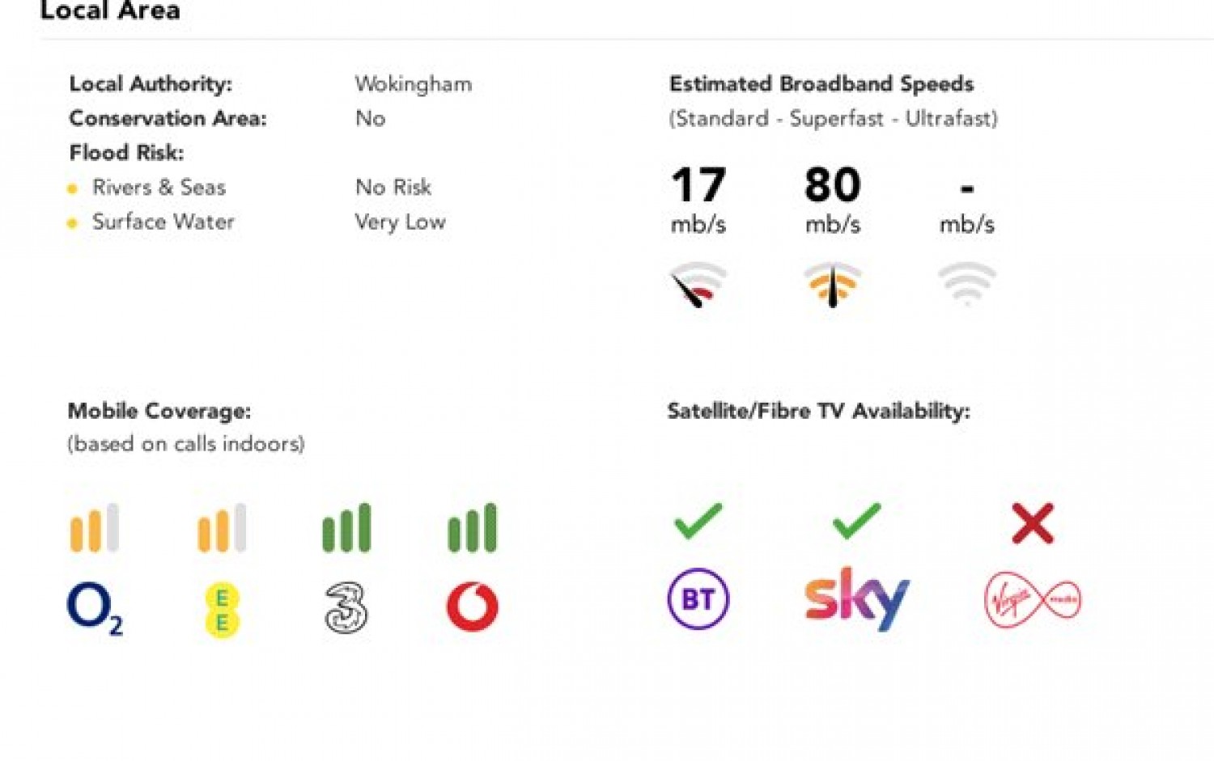The image size is (1214, 761).
Task: Click the green checkmark above Sky
Action: point(856,522)
